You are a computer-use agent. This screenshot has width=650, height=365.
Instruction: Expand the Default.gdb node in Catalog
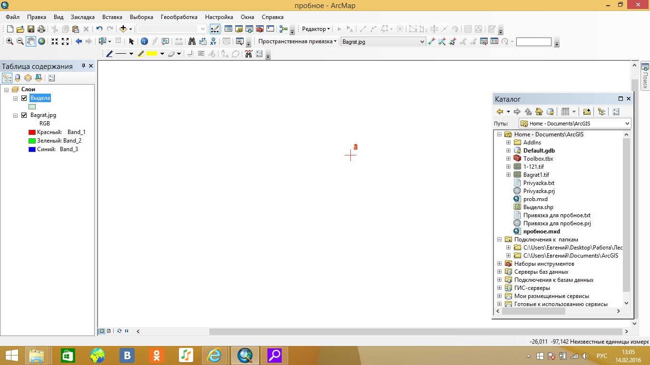tap(508, 151)
